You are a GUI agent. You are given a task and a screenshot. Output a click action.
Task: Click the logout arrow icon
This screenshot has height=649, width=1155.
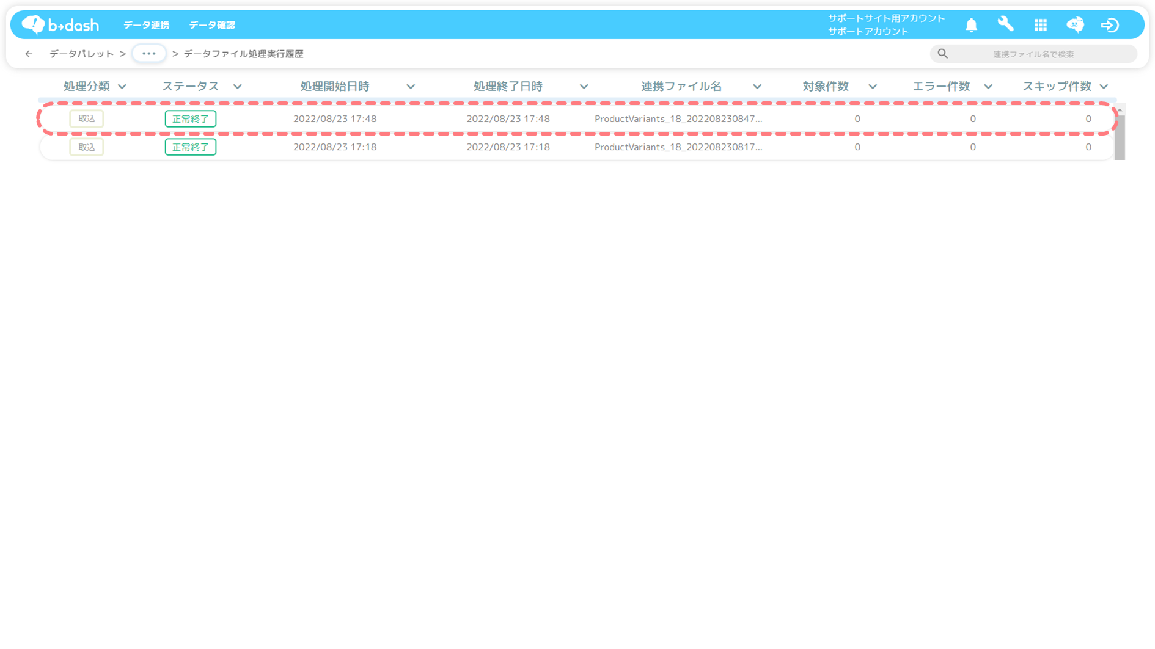[1110, 25]
